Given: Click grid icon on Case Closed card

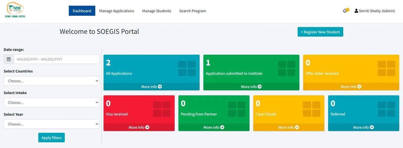Looking at the screenshot, I should [311, 109].
